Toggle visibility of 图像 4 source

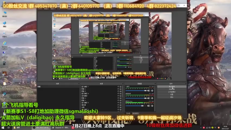pyautogui.click(x=118, y=98)
